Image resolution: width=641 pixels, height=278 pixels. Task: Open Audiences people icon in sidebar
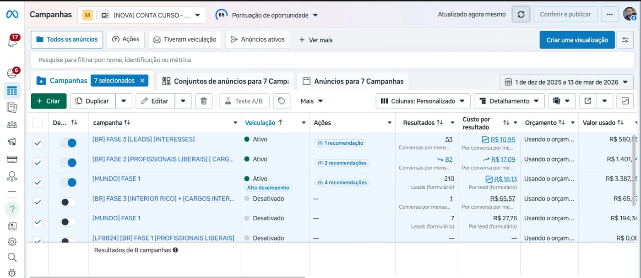[12, 125]
